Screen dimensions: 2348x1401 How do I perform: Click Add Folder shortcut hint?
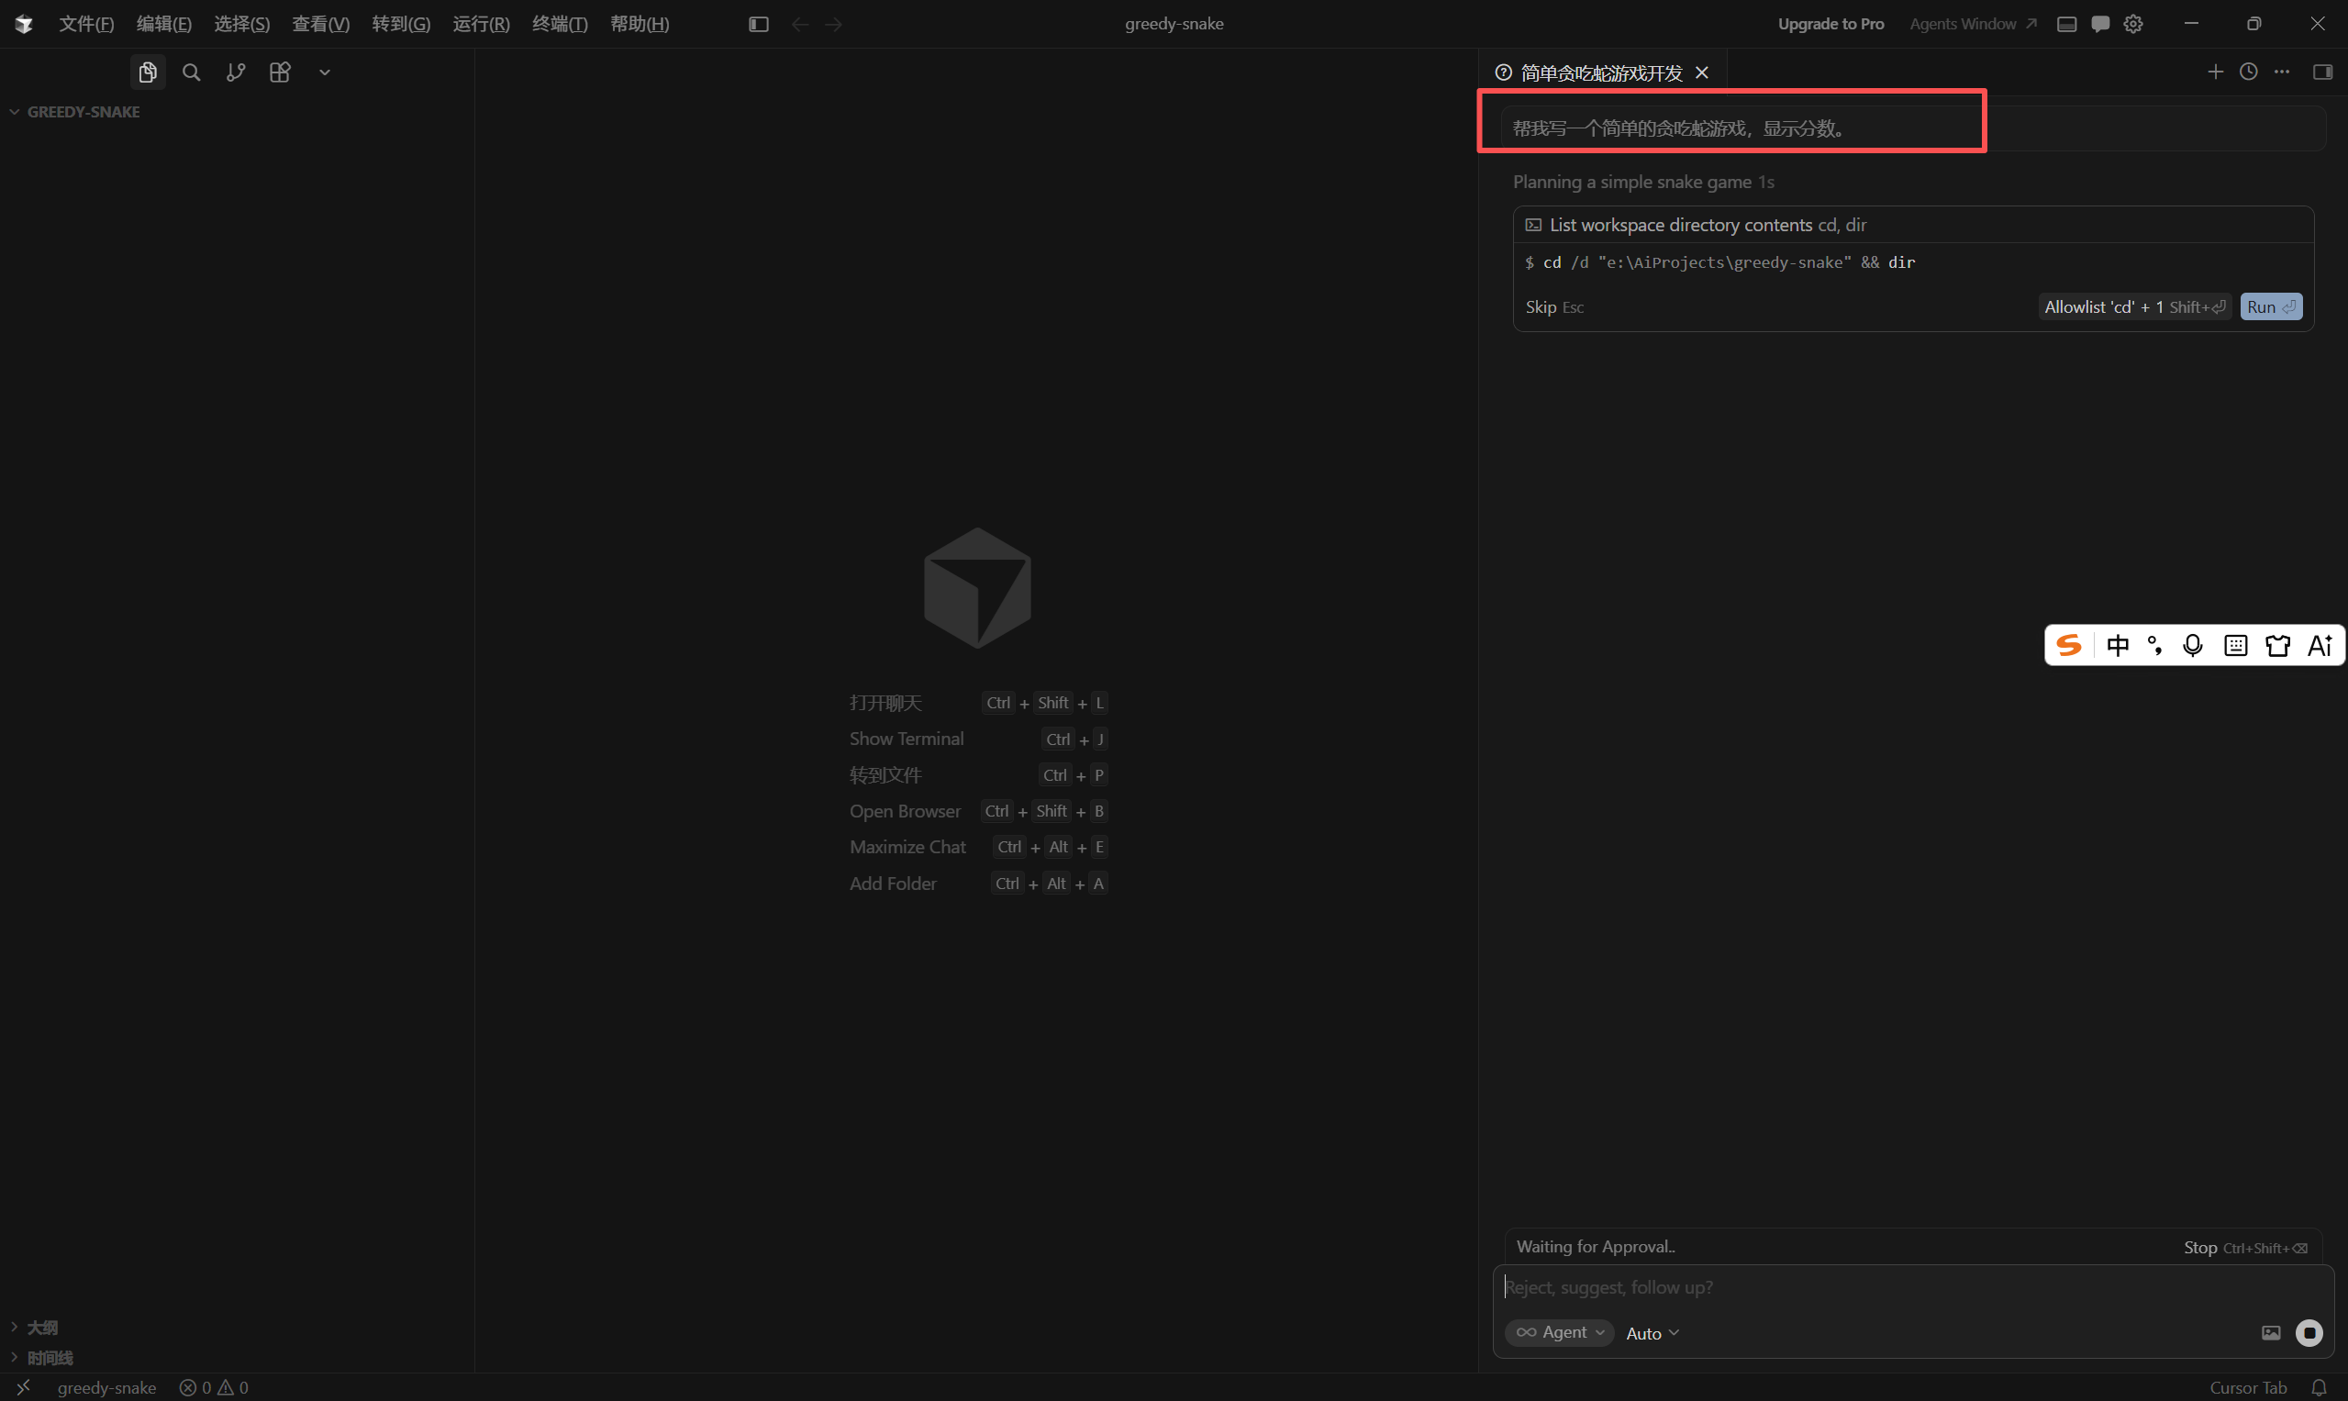coord(977,884)
